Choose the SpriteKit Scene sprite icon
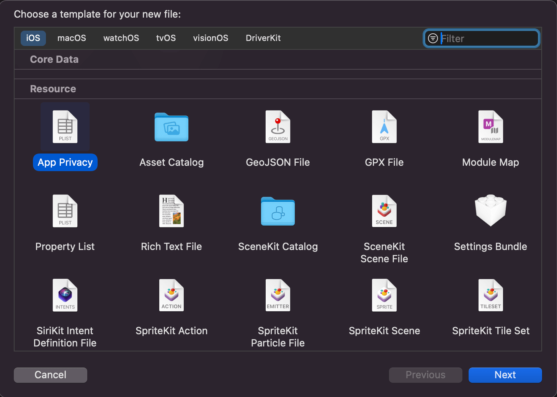The image size is (557, 397). coord(384,295)
